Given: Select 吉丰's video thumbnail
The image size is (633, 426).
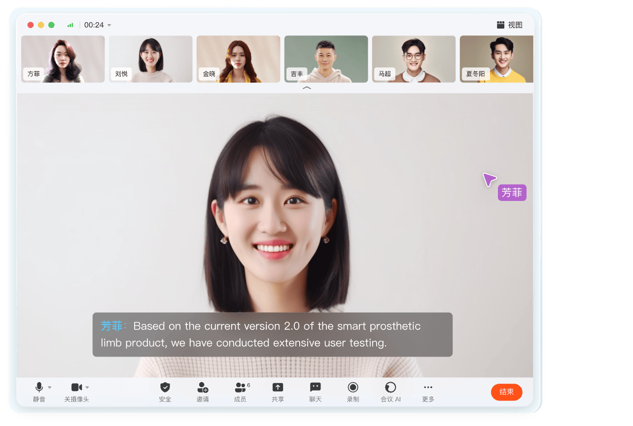Looking at the screenshot, I should click(x=326, y=59).
